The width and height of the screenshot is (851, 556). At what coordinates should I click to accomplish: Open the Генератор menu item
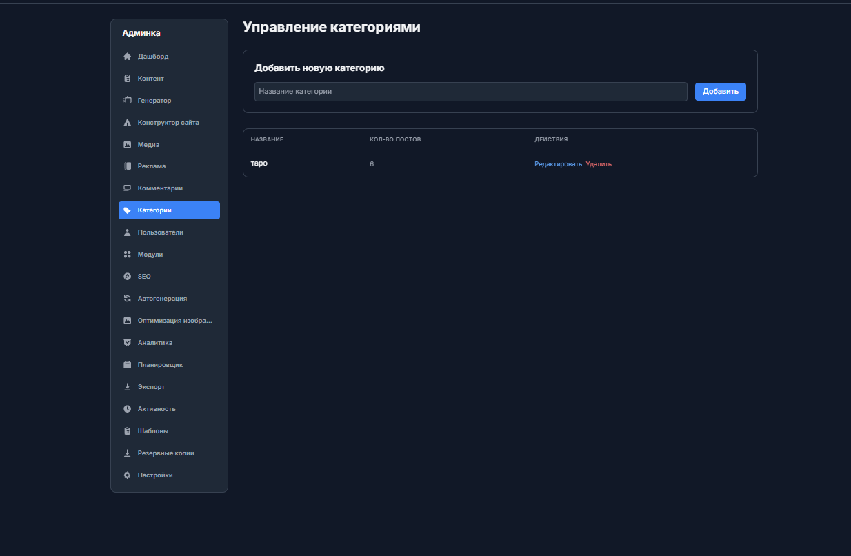(x=154, y=101)
